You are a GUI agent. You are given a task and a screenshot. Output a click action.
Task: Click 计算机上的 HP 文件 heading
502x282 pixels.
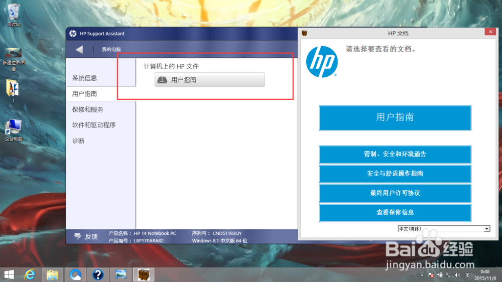[x=171, y=66]
